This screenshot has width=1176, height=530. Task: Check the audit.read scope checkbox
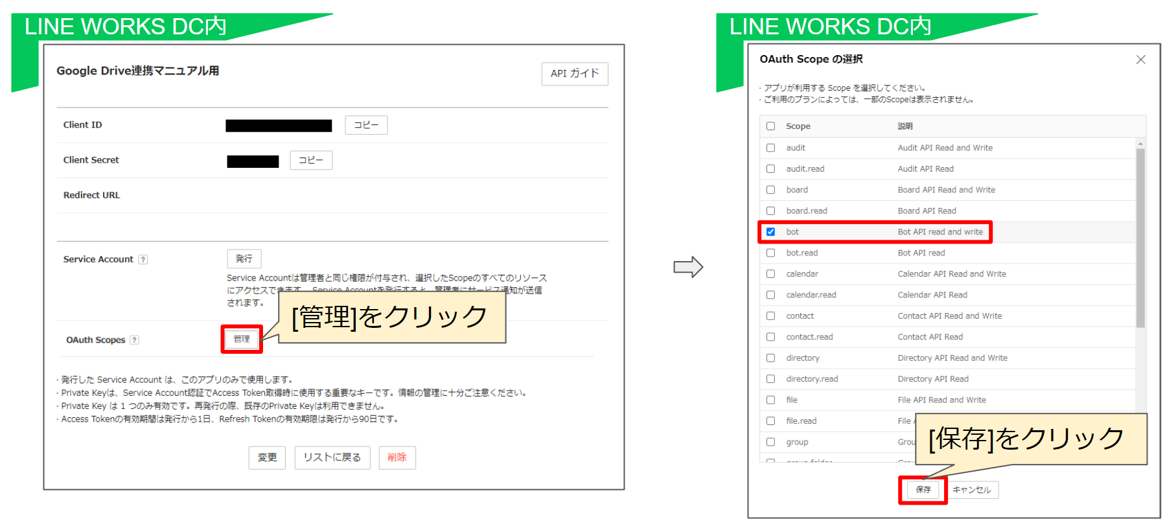click(x=770, y=168)
